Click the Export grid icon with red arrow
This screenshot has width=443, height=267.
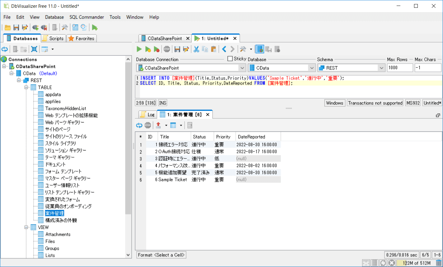pyautogui.click(x=158, y=125)
